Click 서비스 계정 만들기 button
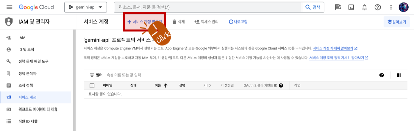 point(144,22)
